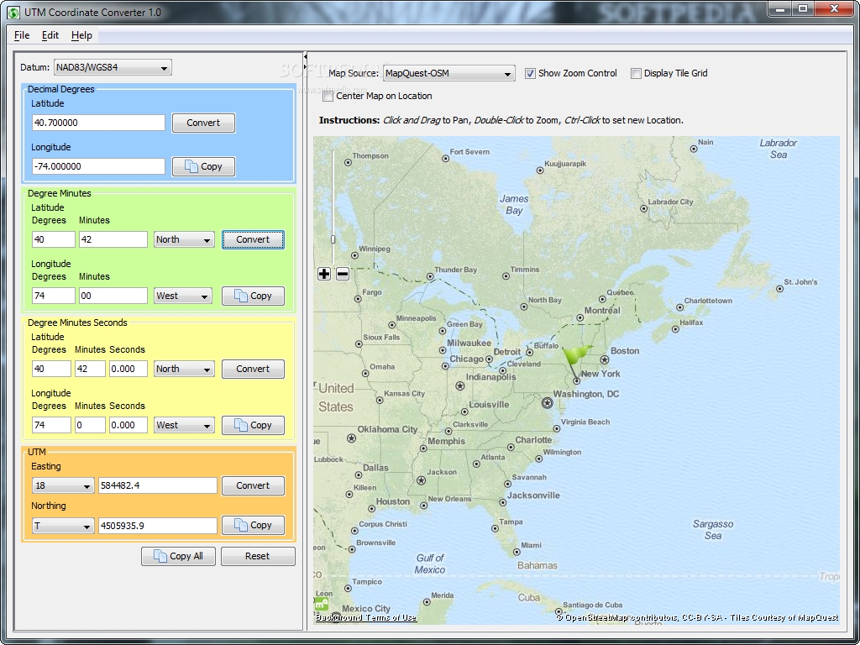Click the Jackson city marker on map

[x=421, y=480]
